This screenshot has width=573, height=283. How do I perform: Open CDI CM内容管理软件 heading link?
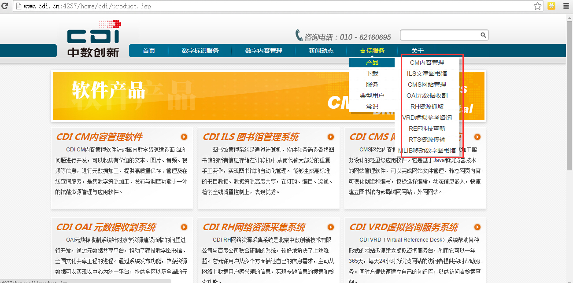(x=99, y=137)
